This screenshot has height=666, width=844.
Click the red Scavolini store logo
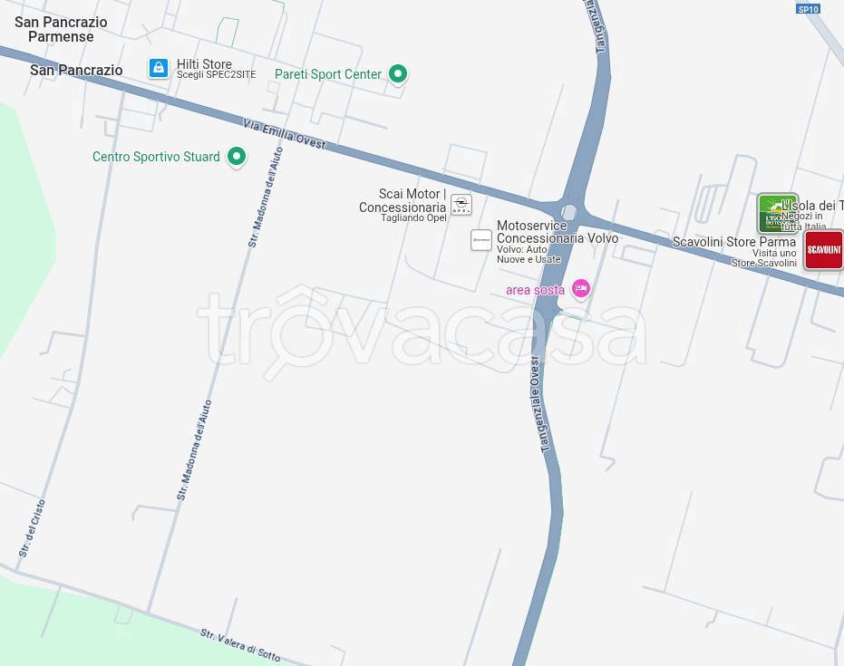pyautogui.click(x=823, y=250)
